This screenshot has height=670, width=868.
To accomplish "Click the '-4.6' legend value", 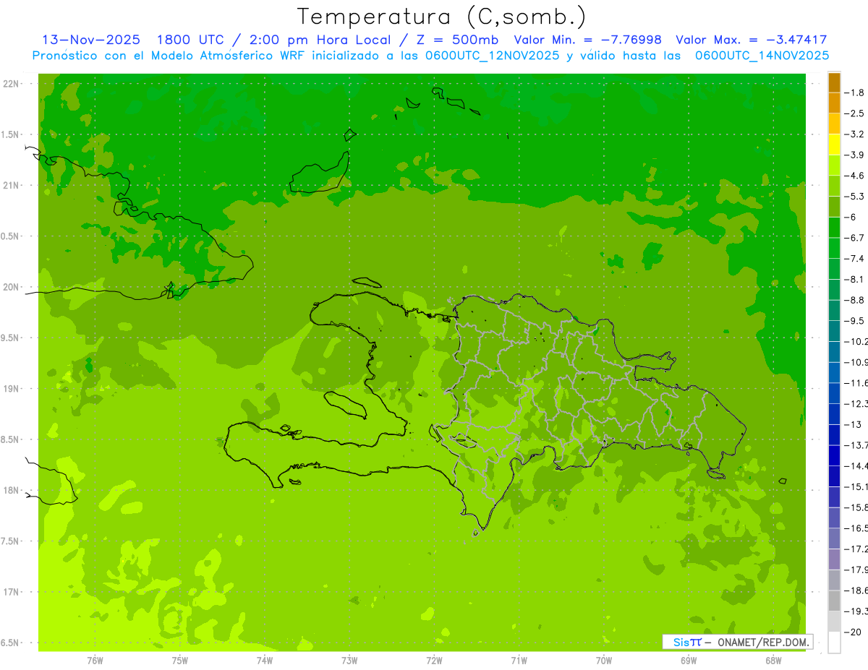I will [855, 176].
